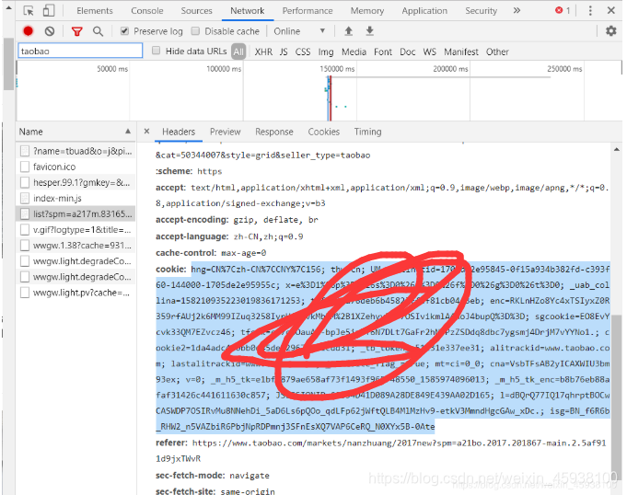This screenshot has width=627, height=495.
Task: View the Timing sub-tab
Action: click(368, 132)
